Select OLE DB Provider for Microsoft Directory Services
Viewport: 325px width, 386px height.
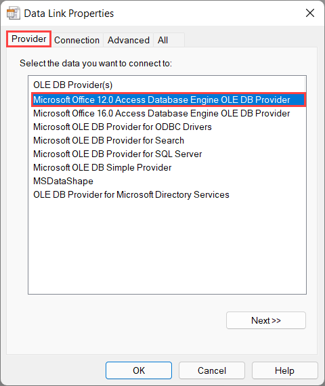[x=131, y=195]
